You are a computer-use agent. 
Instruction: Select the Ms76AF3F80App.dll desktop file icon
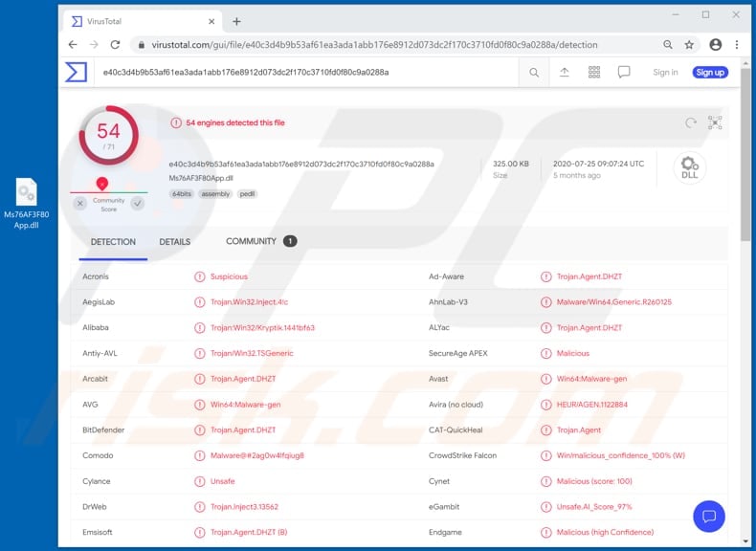pos(27,204)
